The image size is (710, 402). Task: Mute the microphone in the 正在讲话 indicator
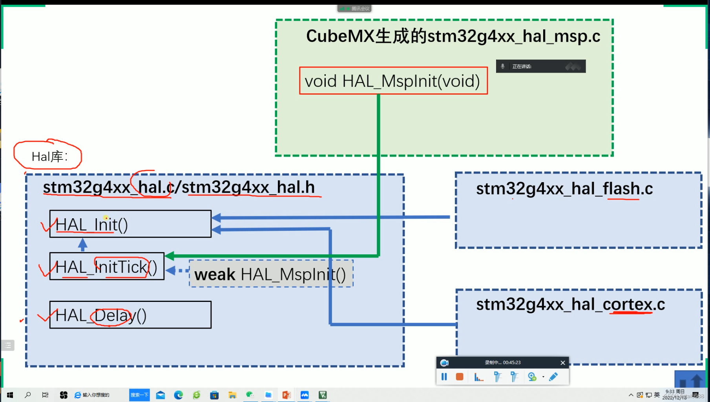click(503, 66)
